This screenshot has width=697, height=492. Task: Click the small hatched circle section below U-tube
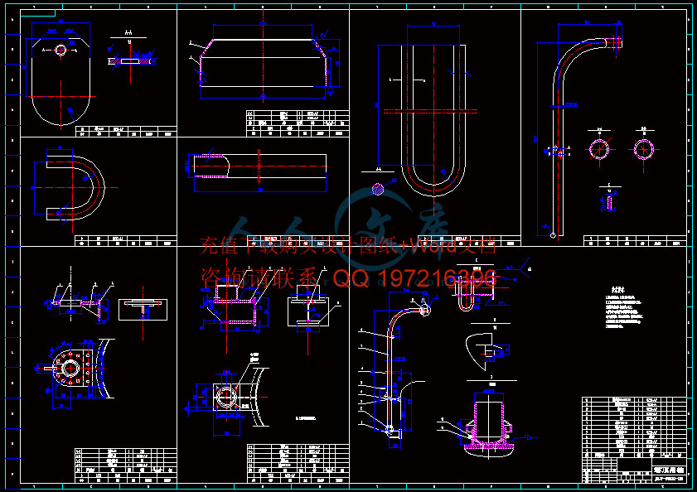pos(378,189)
